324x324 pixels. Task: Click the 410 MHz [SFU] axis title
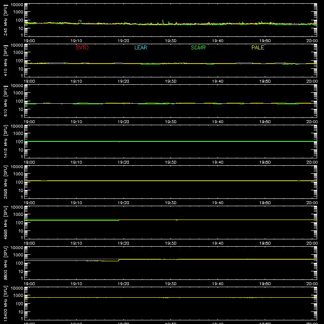[x=6, y=60]
